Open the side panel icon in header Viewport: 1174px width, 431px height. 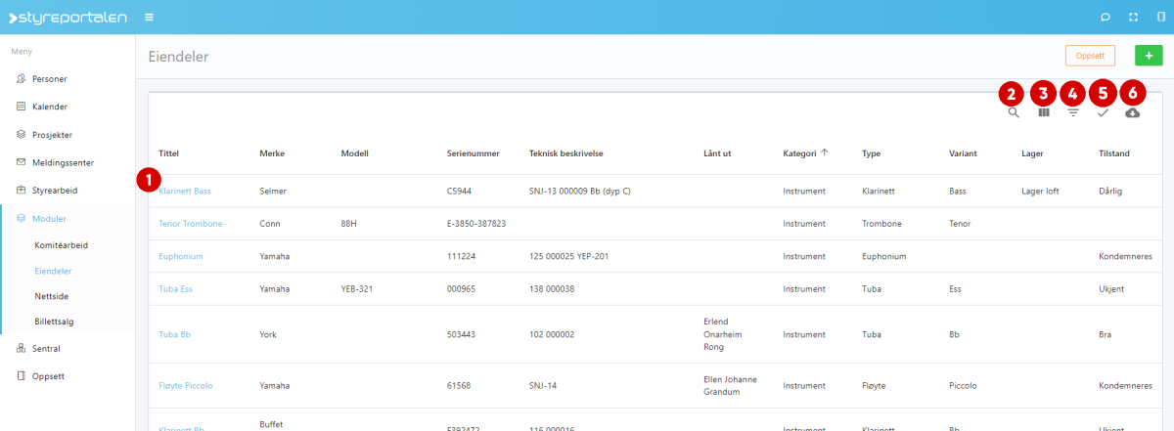(1160, 17)
